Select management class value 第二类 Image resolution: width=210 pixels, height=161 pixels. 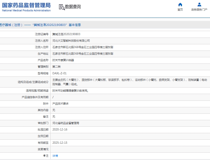coord(57,66)
